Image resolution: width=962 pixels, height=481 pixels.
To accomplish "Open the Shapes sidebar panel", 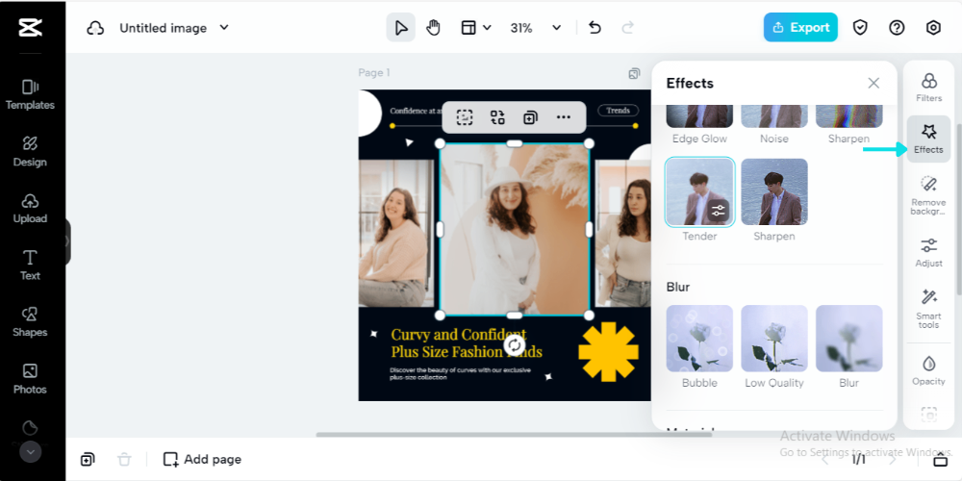I will [30, 322].
